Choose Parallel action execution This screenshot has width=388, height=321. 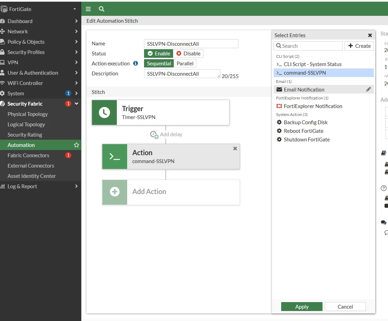point(185,64)
